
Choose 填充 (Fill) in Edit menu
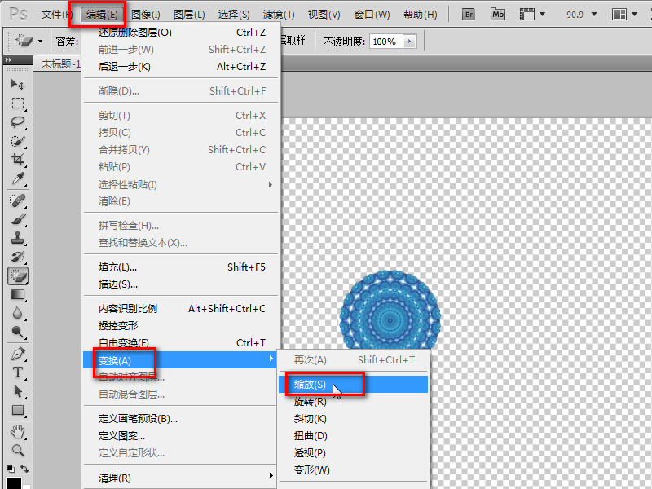tap(181, 267)
